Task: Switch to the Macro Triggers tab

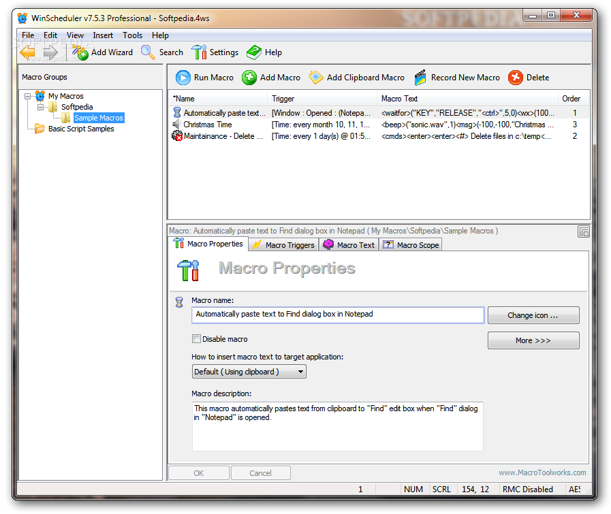Action: (283, 245)
